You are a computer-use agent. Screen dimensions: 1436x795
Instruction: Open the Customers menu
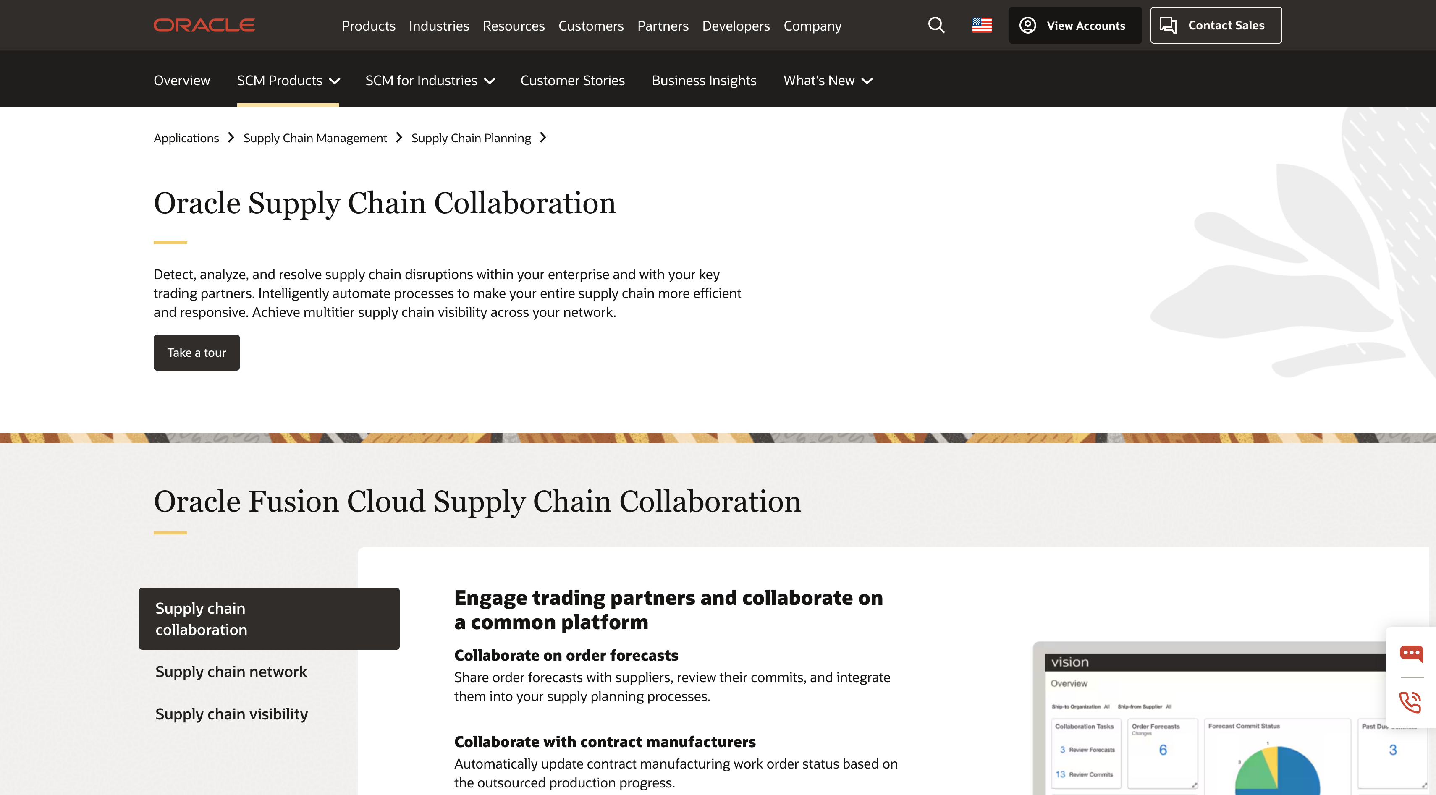[x=591, y=26]
